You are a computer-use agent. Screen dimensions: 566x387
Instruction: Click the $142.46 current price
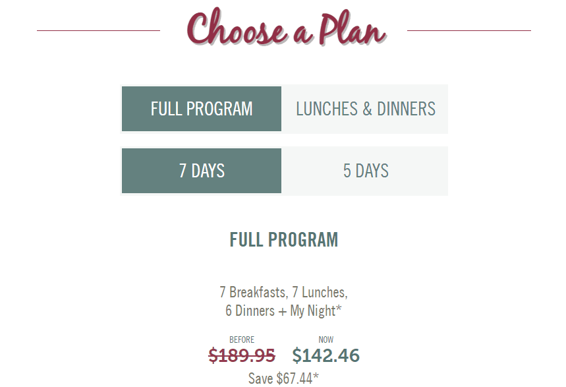pos(325,355)
